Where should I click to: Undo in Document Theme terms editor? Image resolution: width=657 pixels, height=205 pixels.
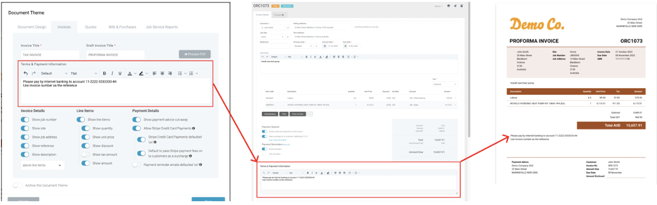(x=25, y=73)
